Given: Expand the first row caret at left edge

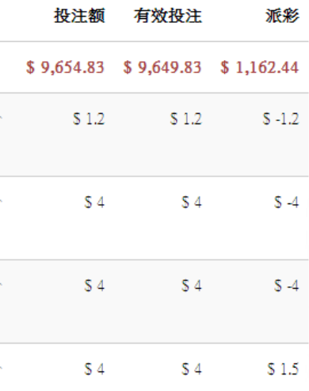Looking at the screenshot, I should point(1,118).
